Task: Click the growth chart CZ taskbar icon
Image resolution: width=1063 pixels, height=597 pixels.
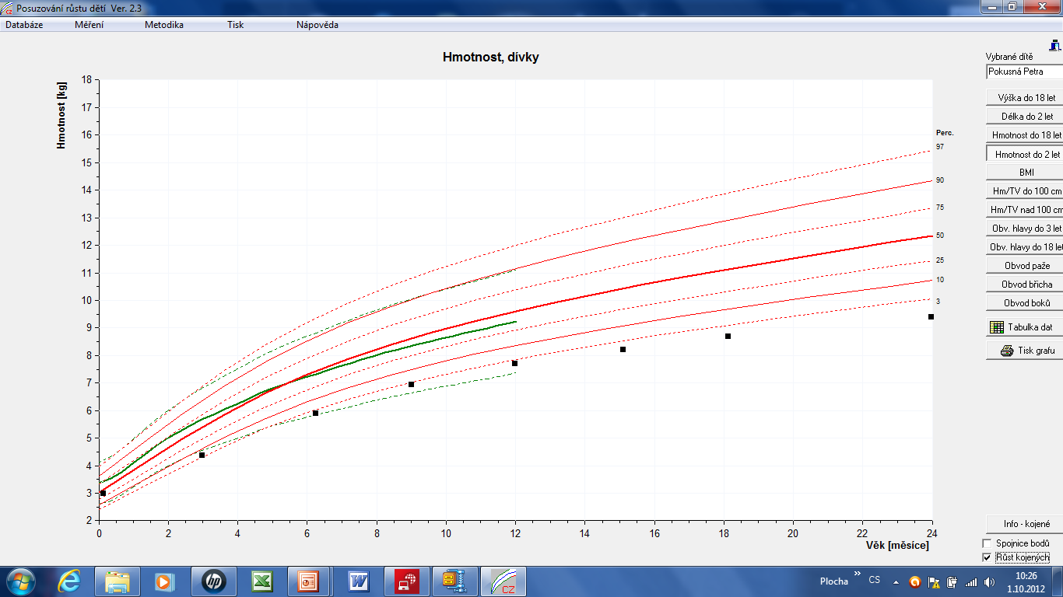Action: tap(503, 581)
